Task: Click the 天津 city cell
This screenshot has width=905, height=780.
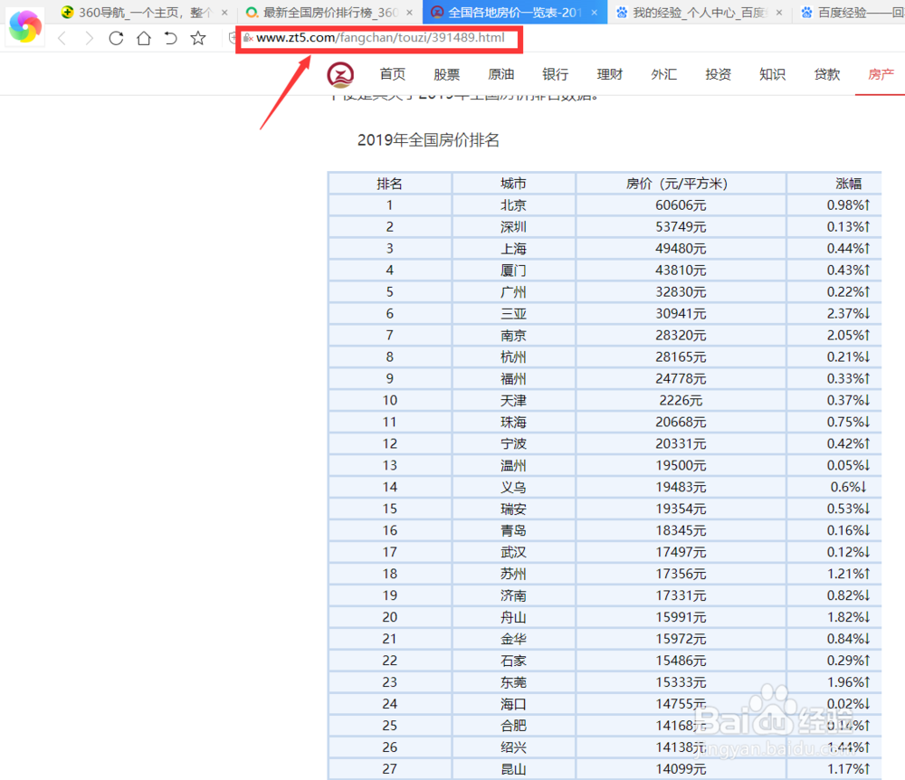Action: [513, 400]
